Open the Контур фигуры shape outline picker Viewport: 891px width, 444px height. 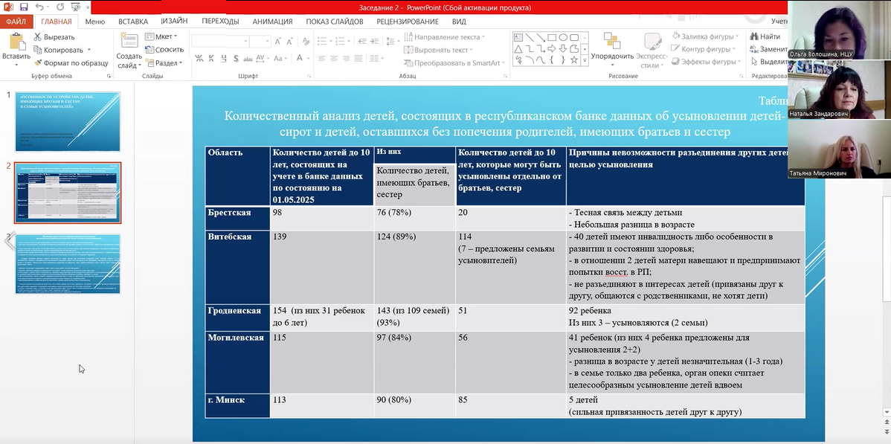704,50
